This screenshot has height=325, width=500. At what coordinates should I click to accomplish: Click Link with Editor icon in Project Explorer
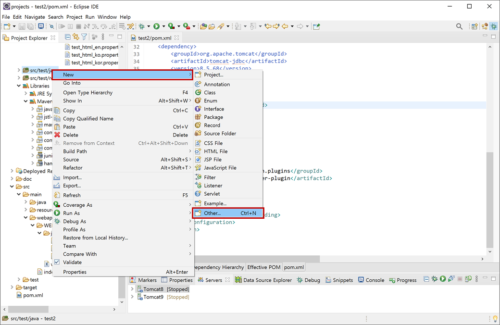pyautogui.click(x=76, y=37)
